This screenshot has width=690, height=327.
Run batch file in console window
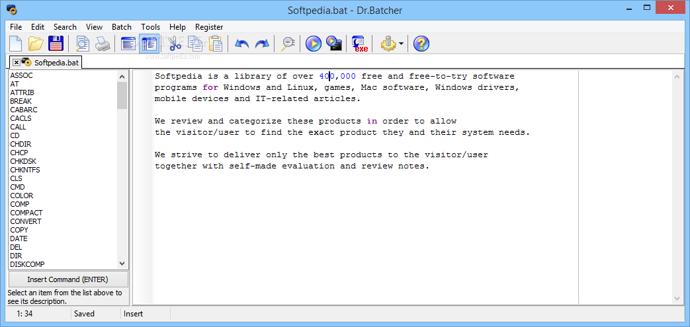(334, 44)
